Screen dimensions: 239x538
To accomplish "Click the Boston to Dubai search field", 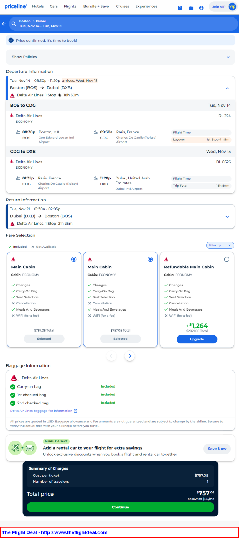I will [123, 24].
